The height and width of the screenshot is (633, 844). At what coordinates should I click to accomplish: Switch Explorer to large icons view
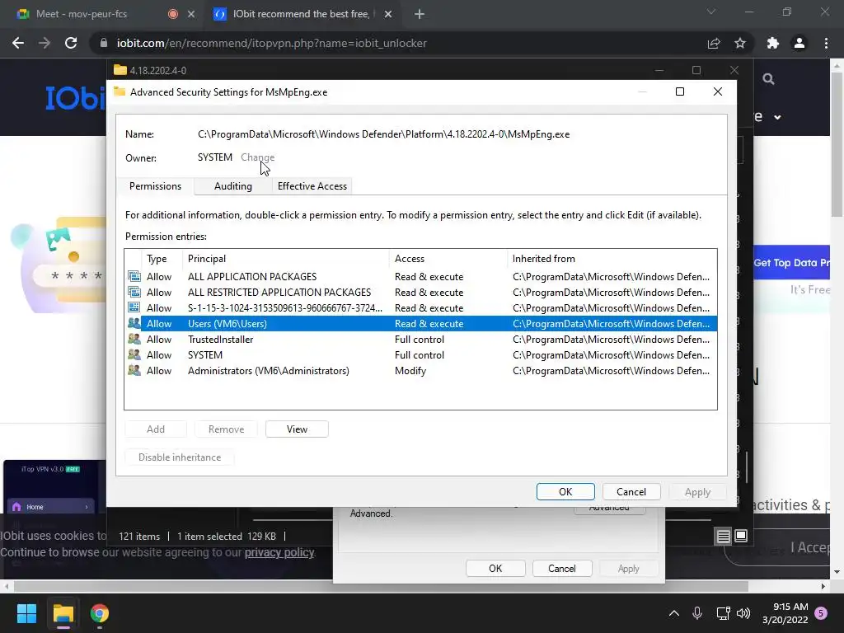[x=741, y=536]
